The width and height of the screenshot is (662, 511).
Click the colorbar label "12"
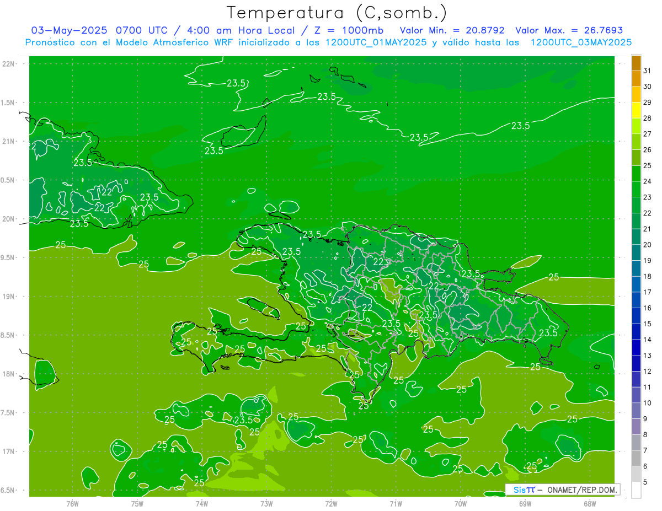647,371
